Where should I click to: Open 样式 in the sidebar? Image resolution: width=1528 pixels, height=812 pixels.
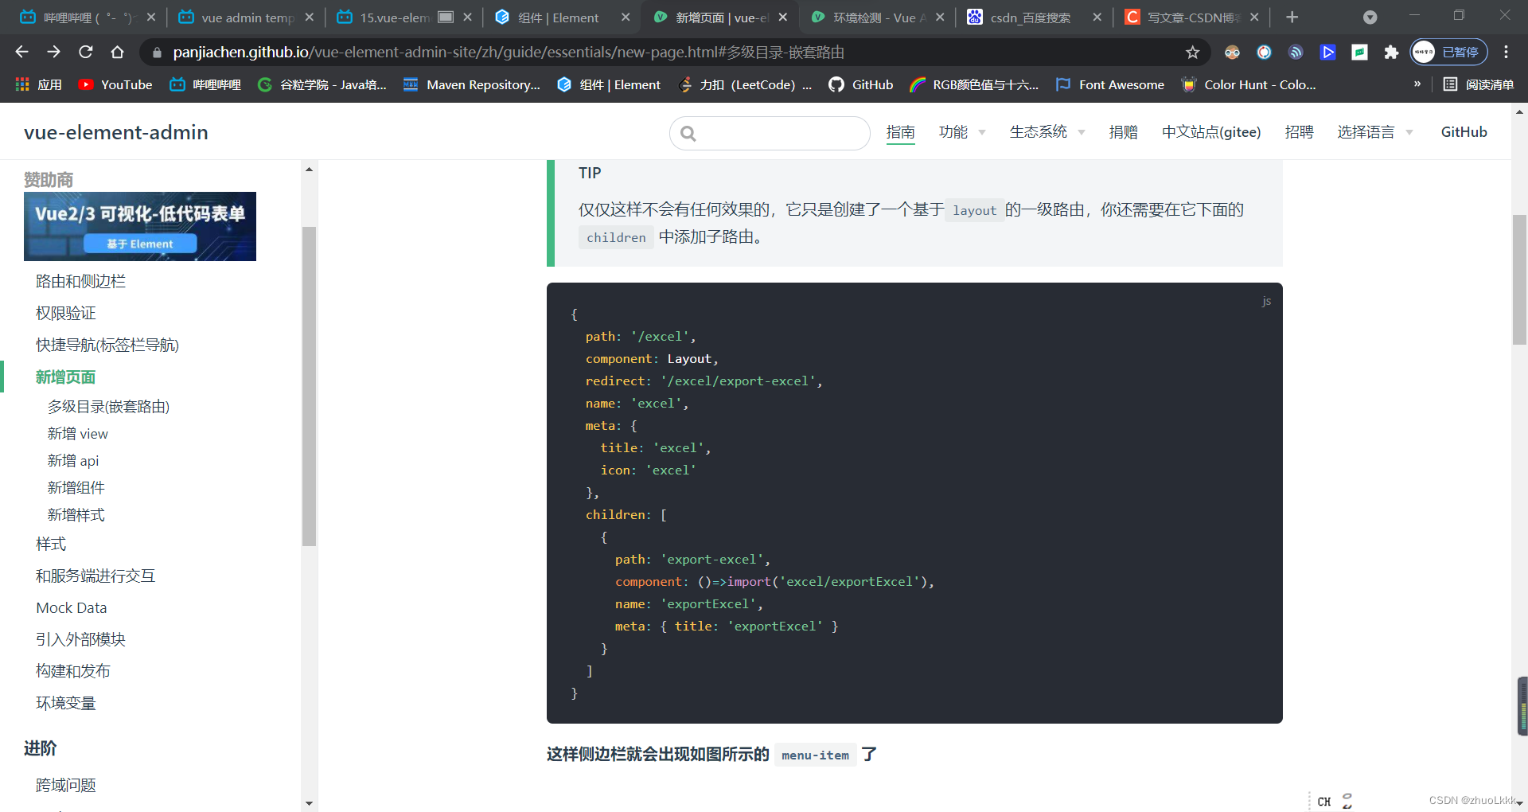pos(51,544)
